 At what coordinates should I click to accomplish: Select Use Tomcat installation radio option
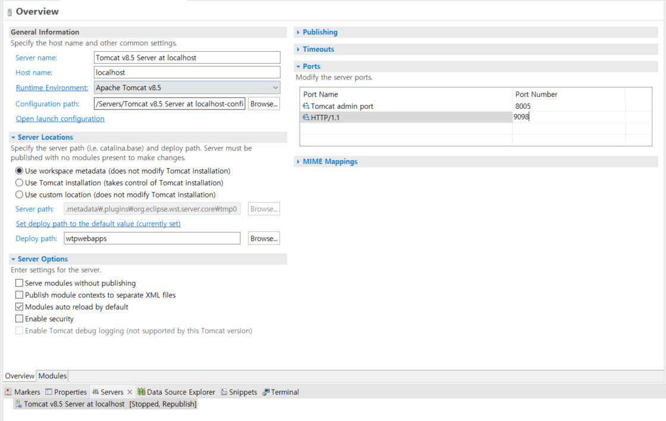click(19, 183)
